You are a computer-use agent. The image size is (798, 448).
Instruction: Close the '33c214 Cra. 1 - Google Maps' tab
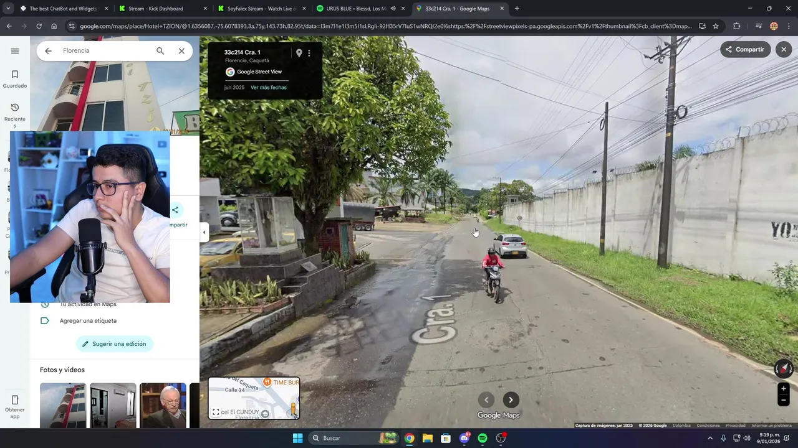click(x=502, y=9)
